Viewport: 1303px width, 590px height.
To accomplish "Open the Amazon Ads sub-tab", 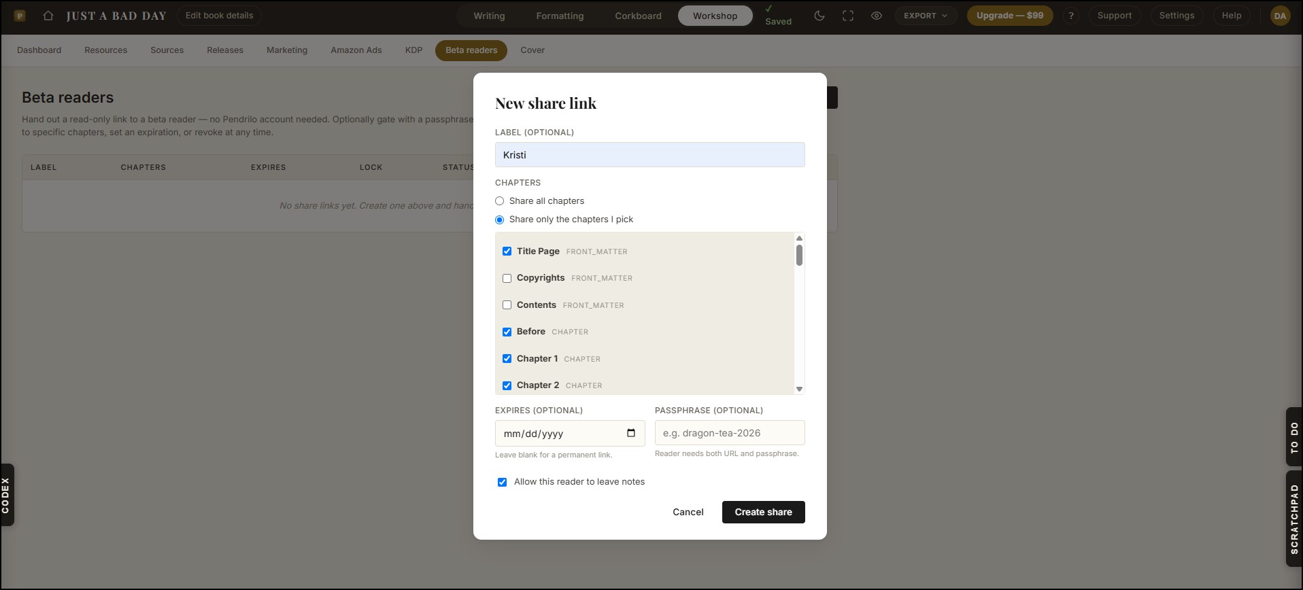I will point(356,50).
